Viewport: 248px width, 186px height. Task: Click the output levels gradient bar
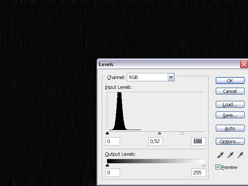click(x=156, y=161)
